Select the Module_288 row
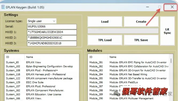 [128, 90]
